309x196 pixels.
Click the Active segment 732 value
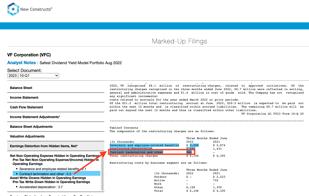[x=216, y=180]
